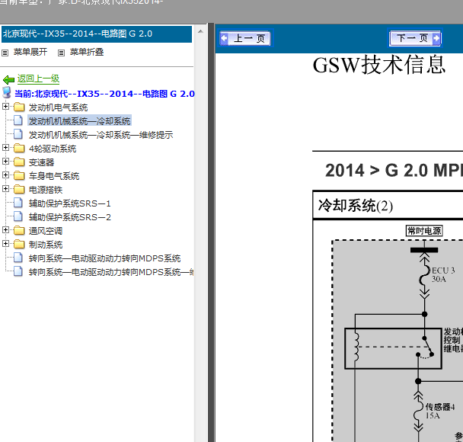
Task: Expand the 车身电气系统 folder
Action: (x=5, y=175)
